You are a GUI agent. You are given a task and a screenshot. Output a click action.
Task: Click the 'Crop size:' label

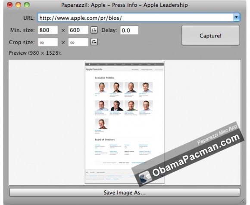pyautogui.click(x=22, y=42)
